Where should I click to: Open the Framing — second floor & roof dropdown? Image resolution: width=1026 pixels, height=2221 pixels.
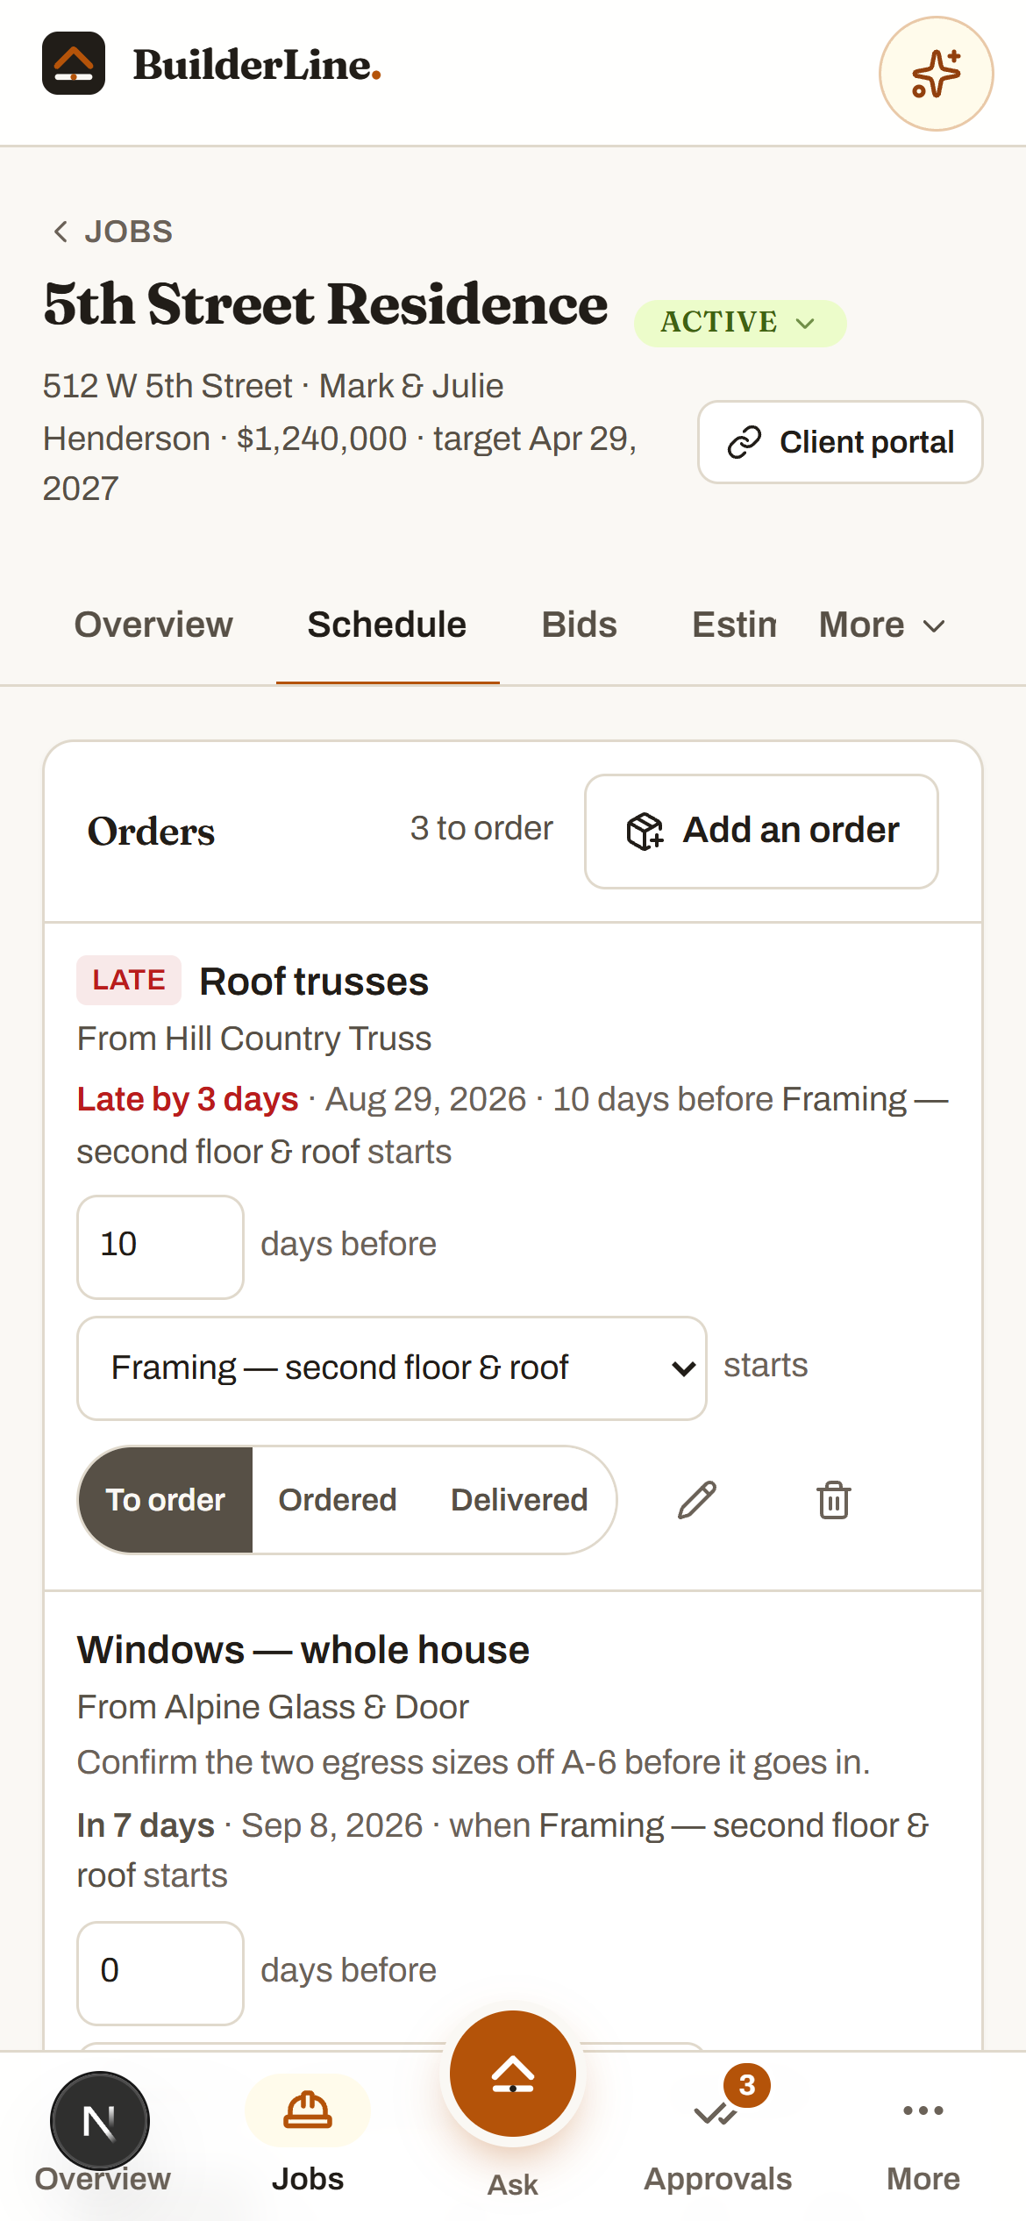(x=392, y=1368)
